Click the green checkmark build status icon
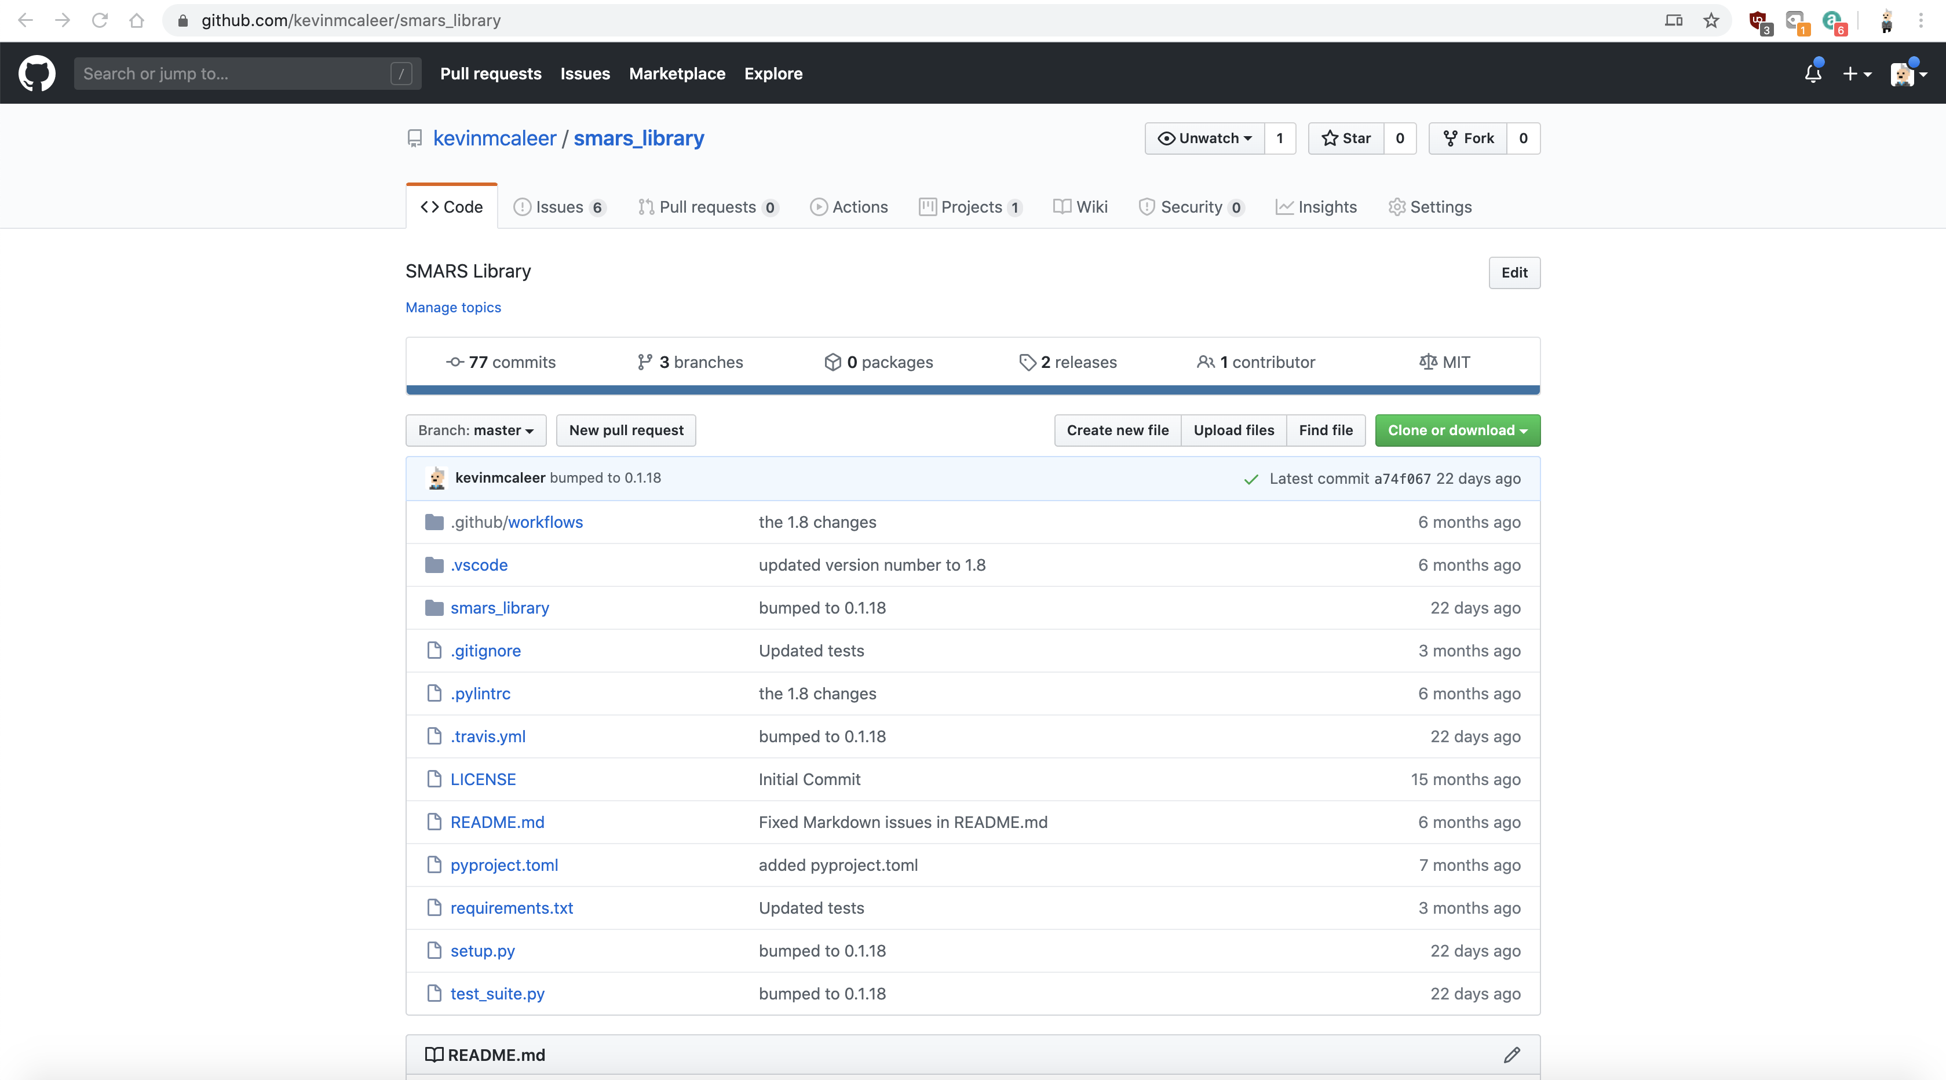Screen dimensions: 1946x1080 [x=1251, y=479]
